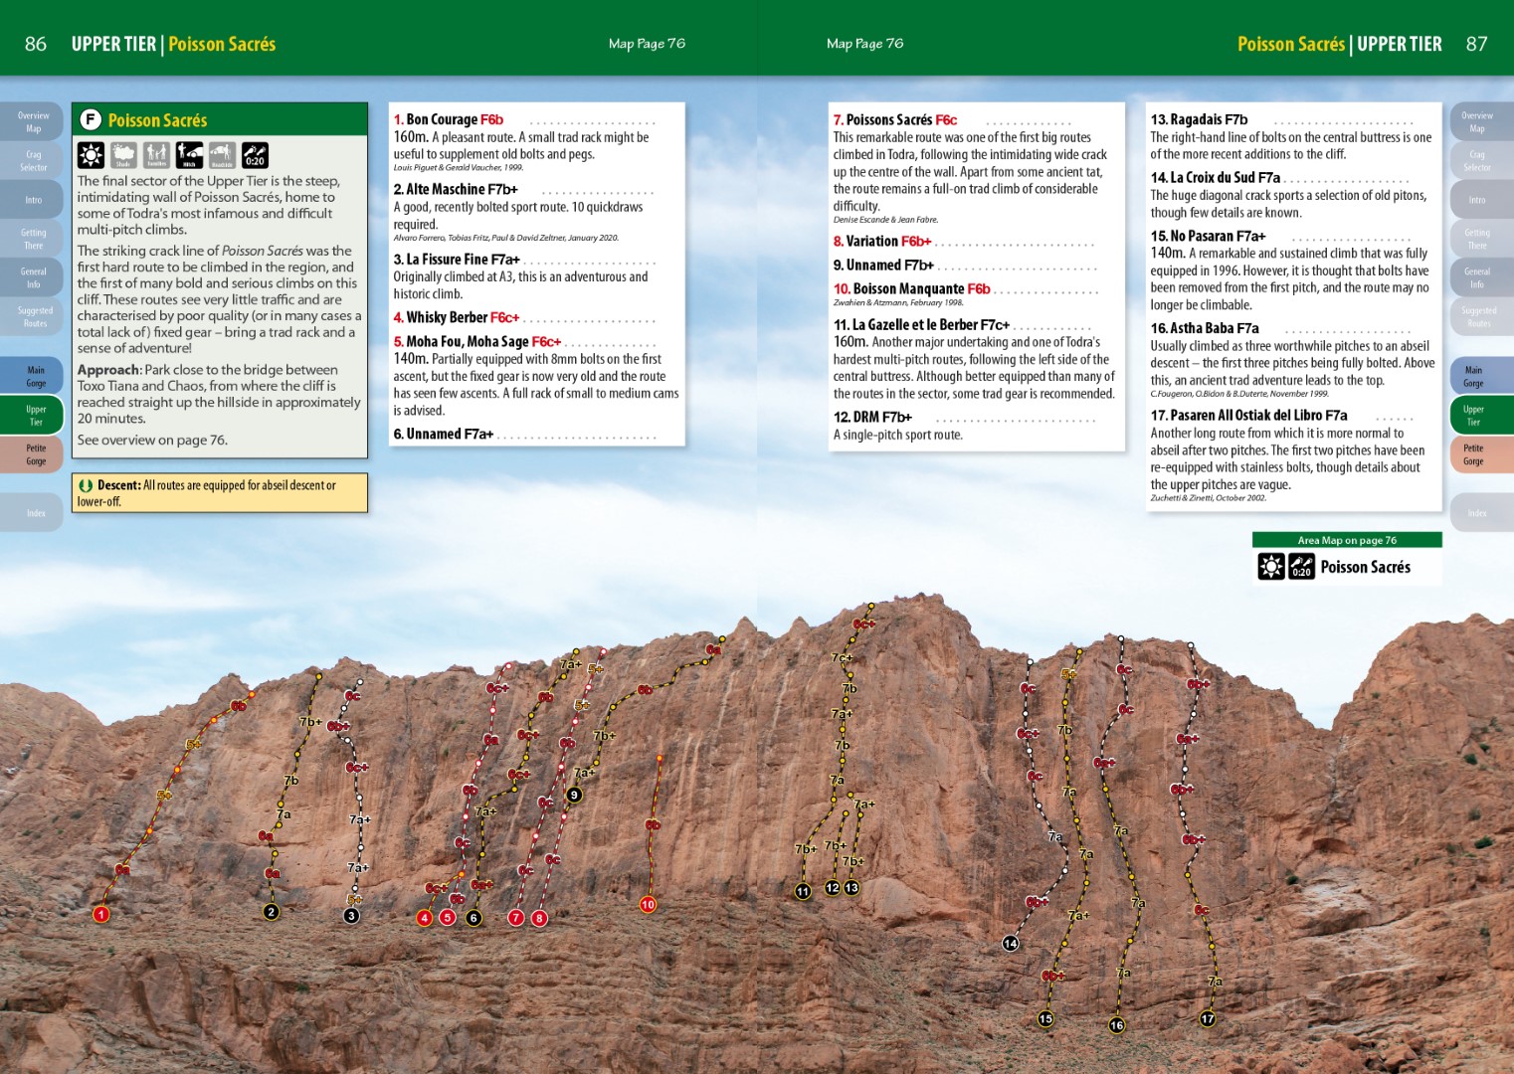
Task: Click route title '5. Moha Fou, Moha Sage F6c+'
Action: (x=477, y=341)
